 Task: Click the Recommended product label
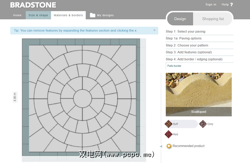188,146
